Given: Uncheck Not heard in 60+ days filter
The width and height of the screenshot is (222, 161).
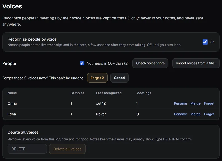Looking at the screenshot, I should 82,63.
